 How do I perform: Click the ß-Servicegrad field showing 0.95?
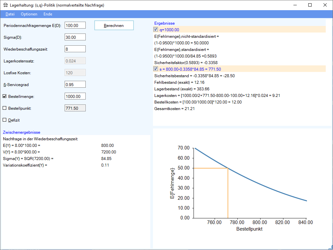tap(75, 84)
